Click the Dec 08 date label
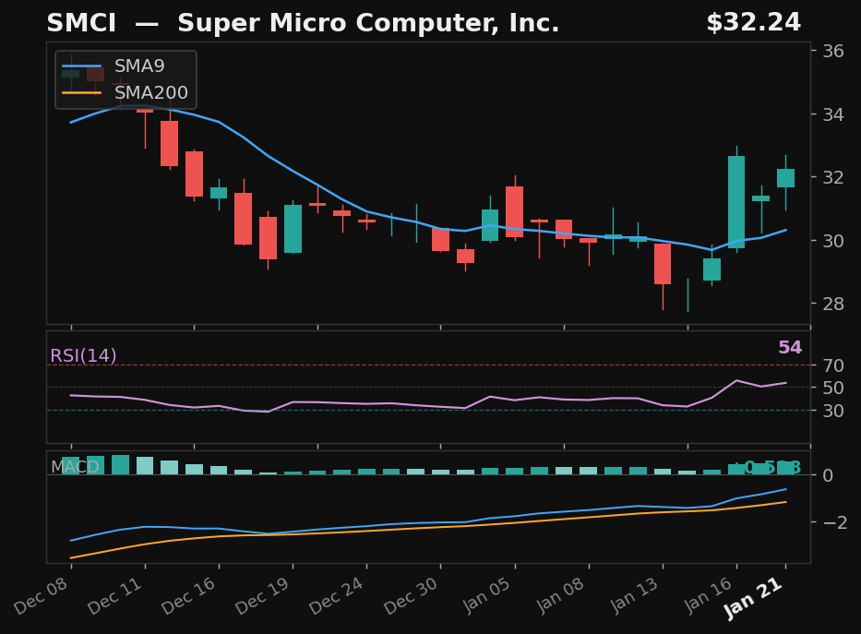 [x=42, y=595]
